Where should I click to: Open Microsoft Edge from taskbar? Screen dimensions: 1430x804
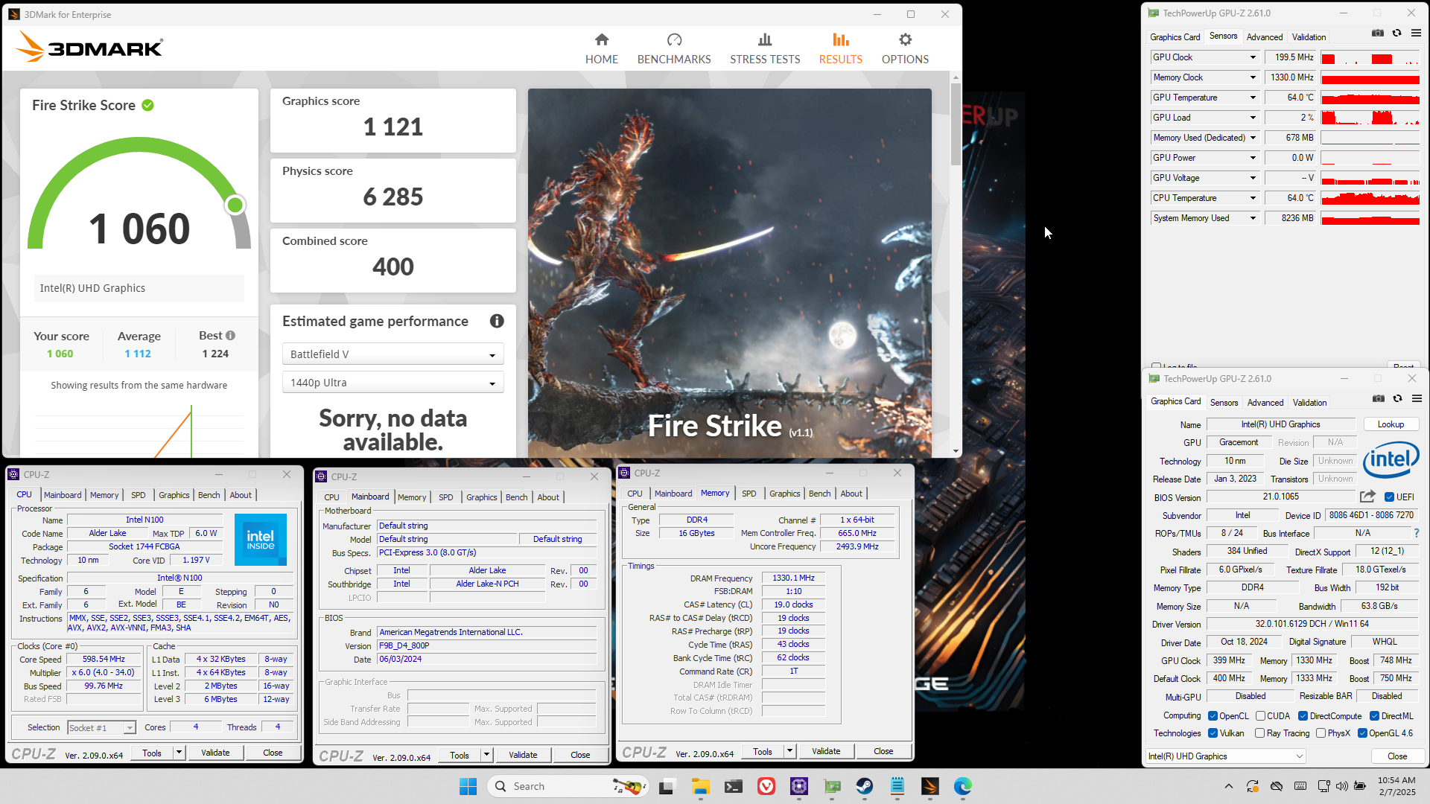(963, 786)
